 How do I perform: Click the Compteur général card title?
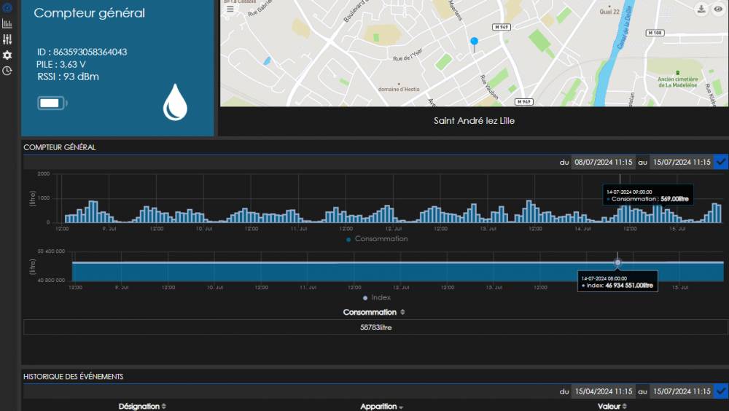89,13
